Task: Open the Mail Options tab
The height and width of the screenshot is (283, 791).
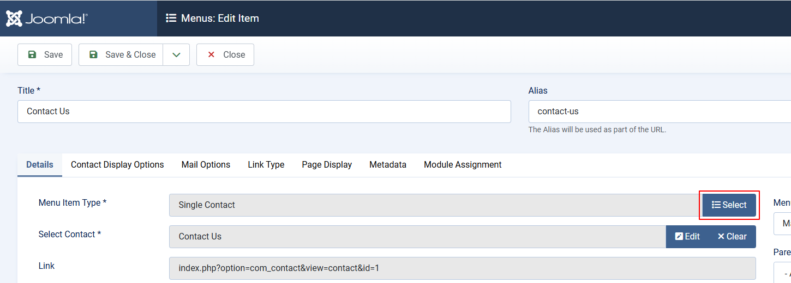Action: [x=206, y=164]
